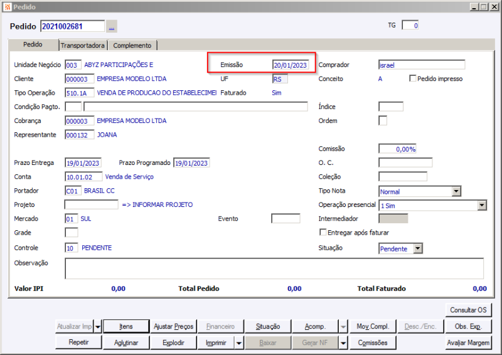Click the Acomp. button
Screen dimensions: 502x355
tap(316, 327)
